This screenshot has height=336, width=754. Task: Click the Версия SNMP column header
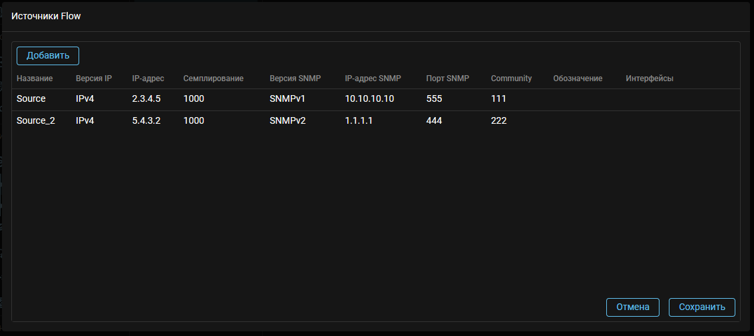tap(295, 79)
